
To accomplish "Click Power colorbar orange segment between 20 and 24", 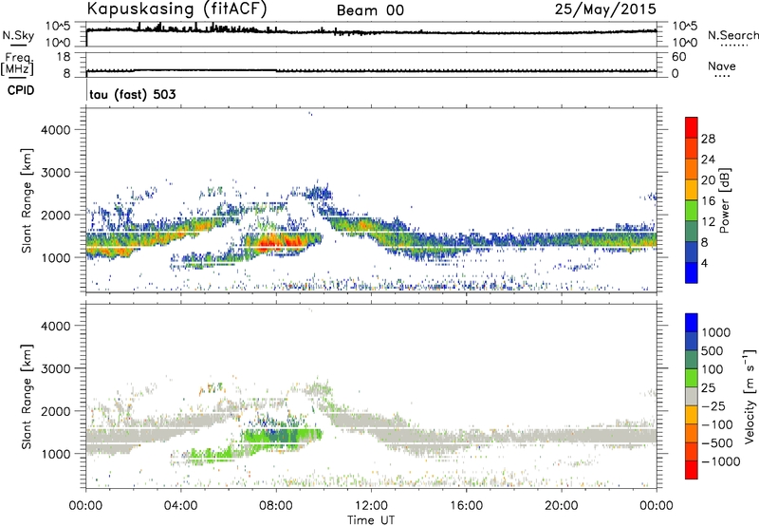I will point(692,169).
